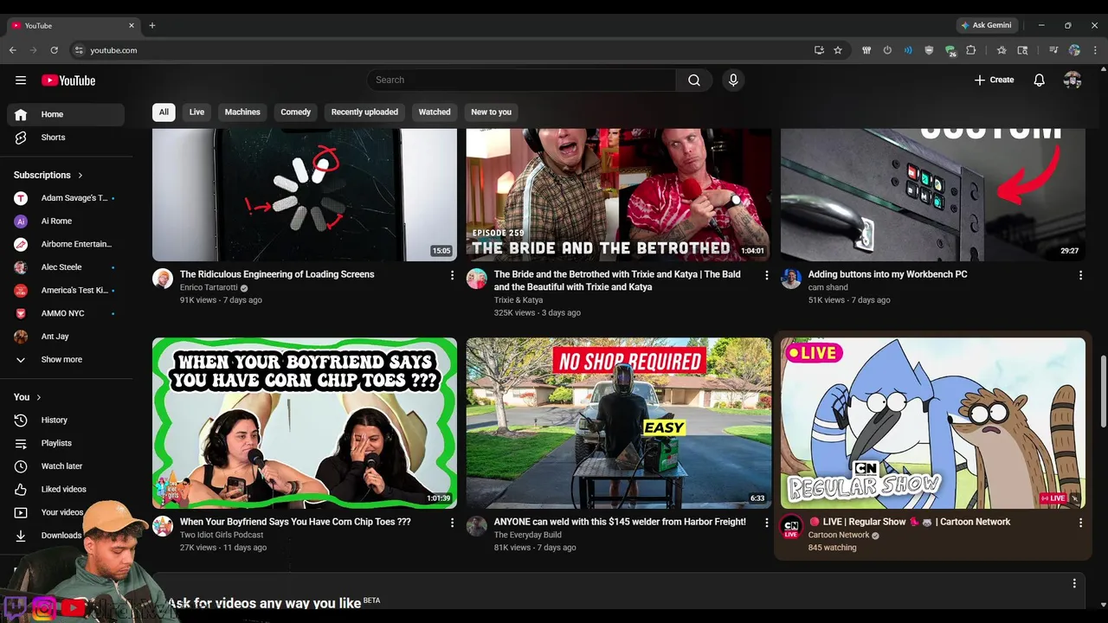Select the Recently uploaded chip
Screen dimensions: 1108x623
364,112
